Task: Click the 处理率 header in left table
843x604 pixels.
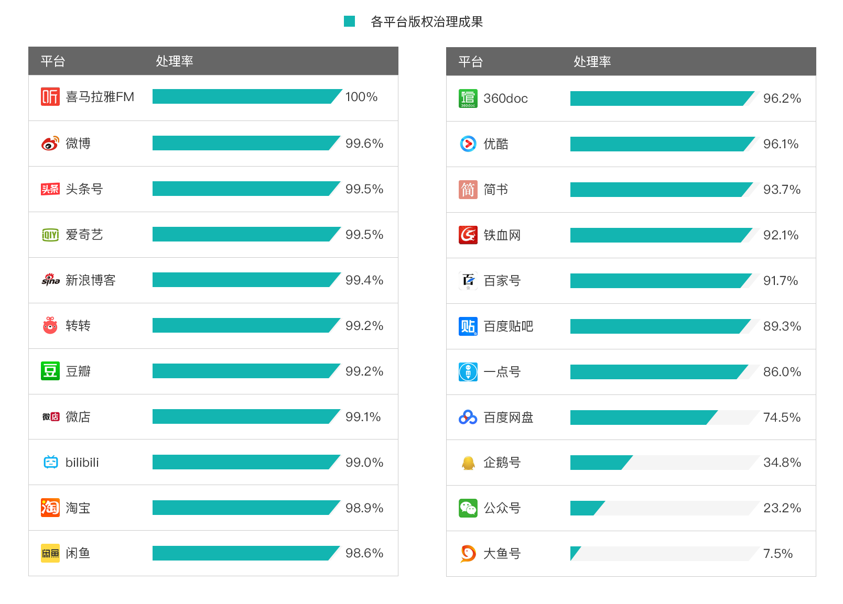Action: click(175, 61)
